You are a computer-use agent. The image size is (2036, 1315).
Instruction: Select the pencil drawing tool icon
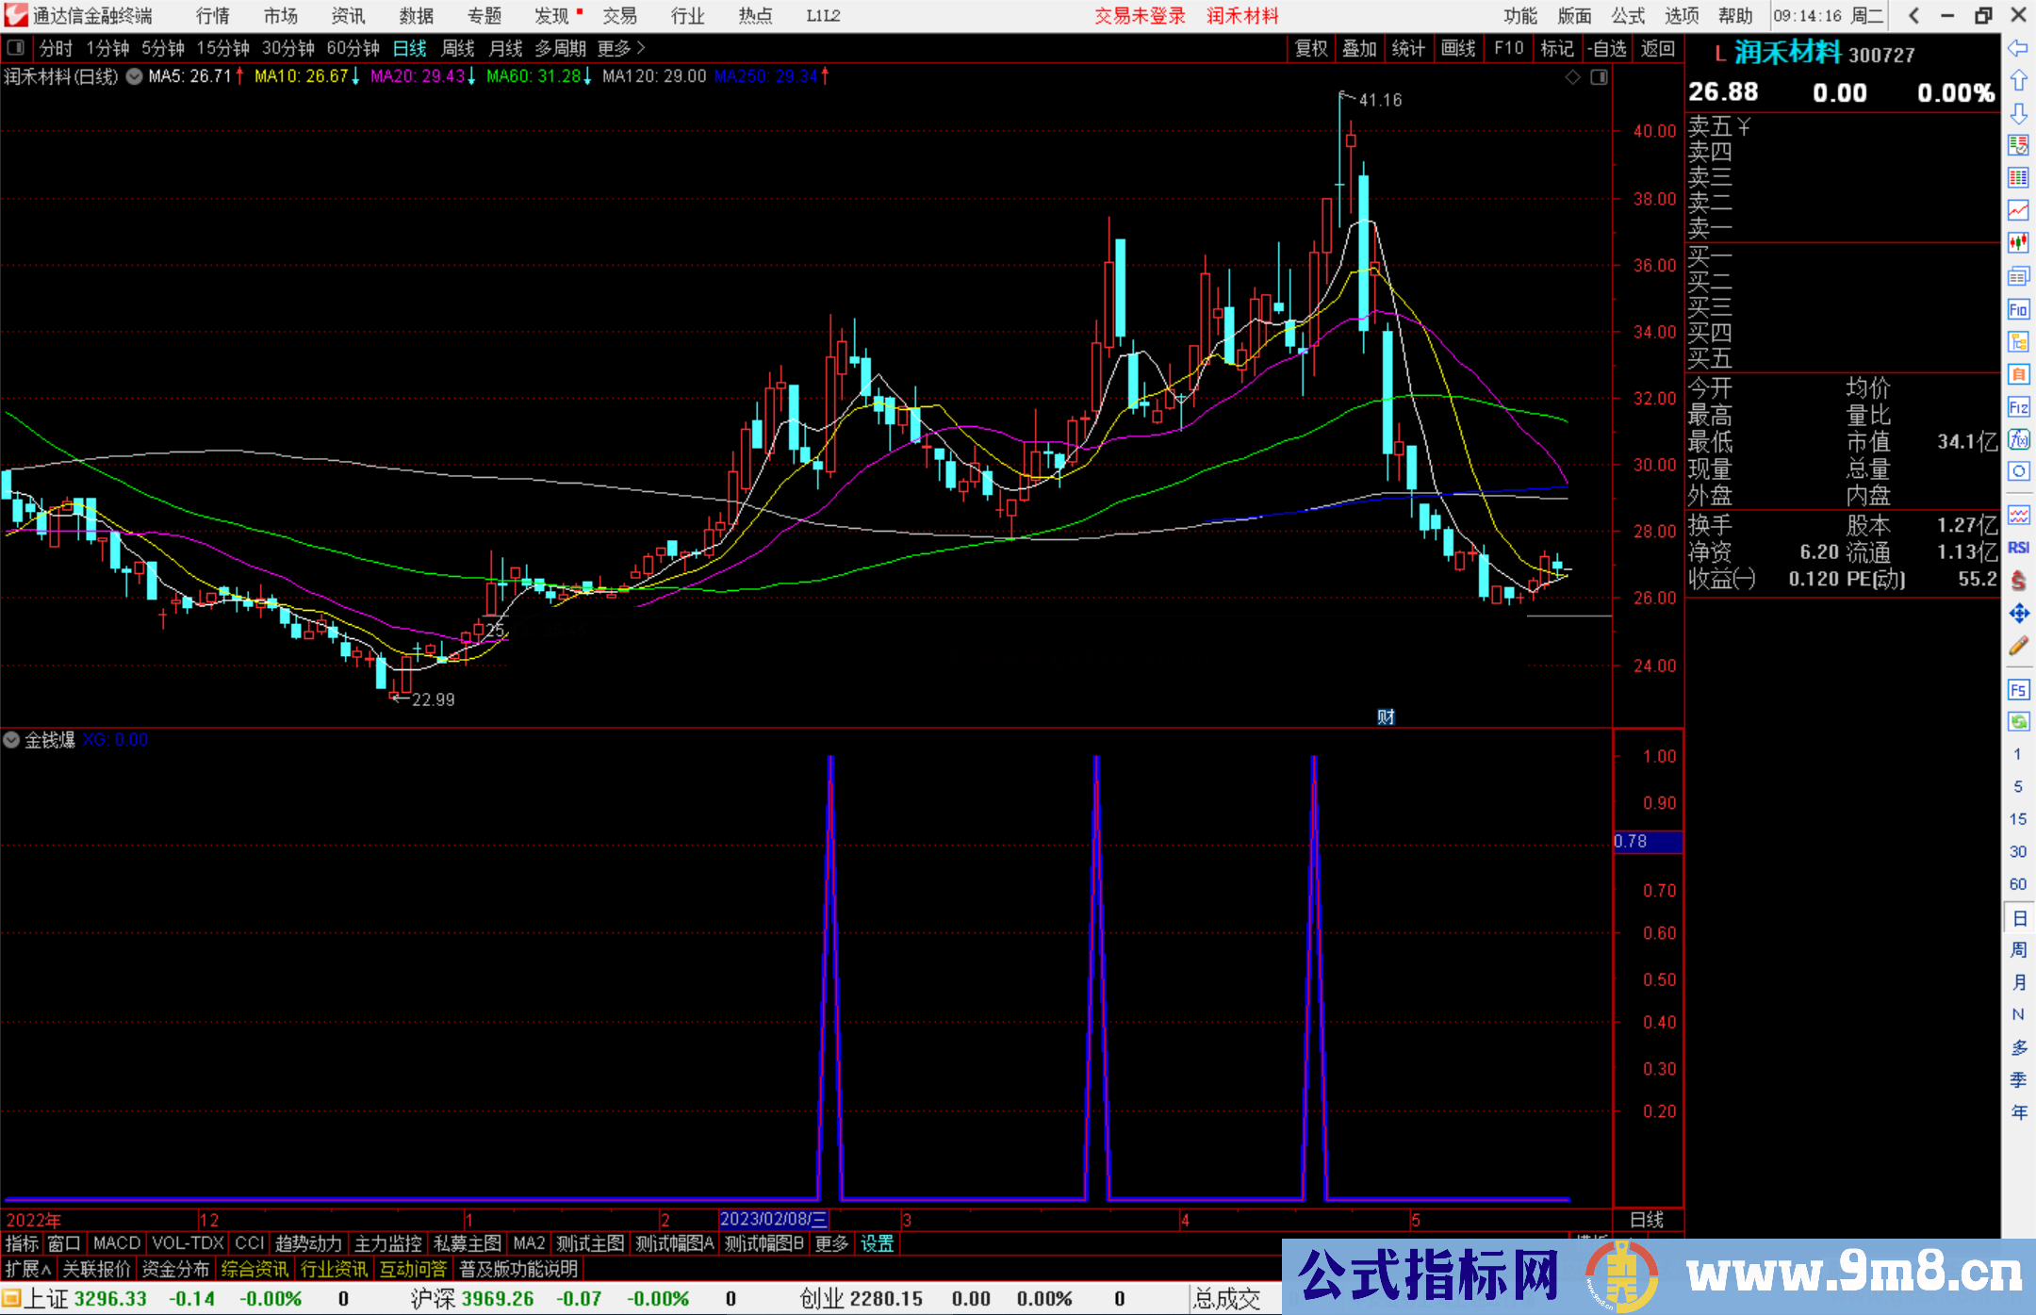2018,646
